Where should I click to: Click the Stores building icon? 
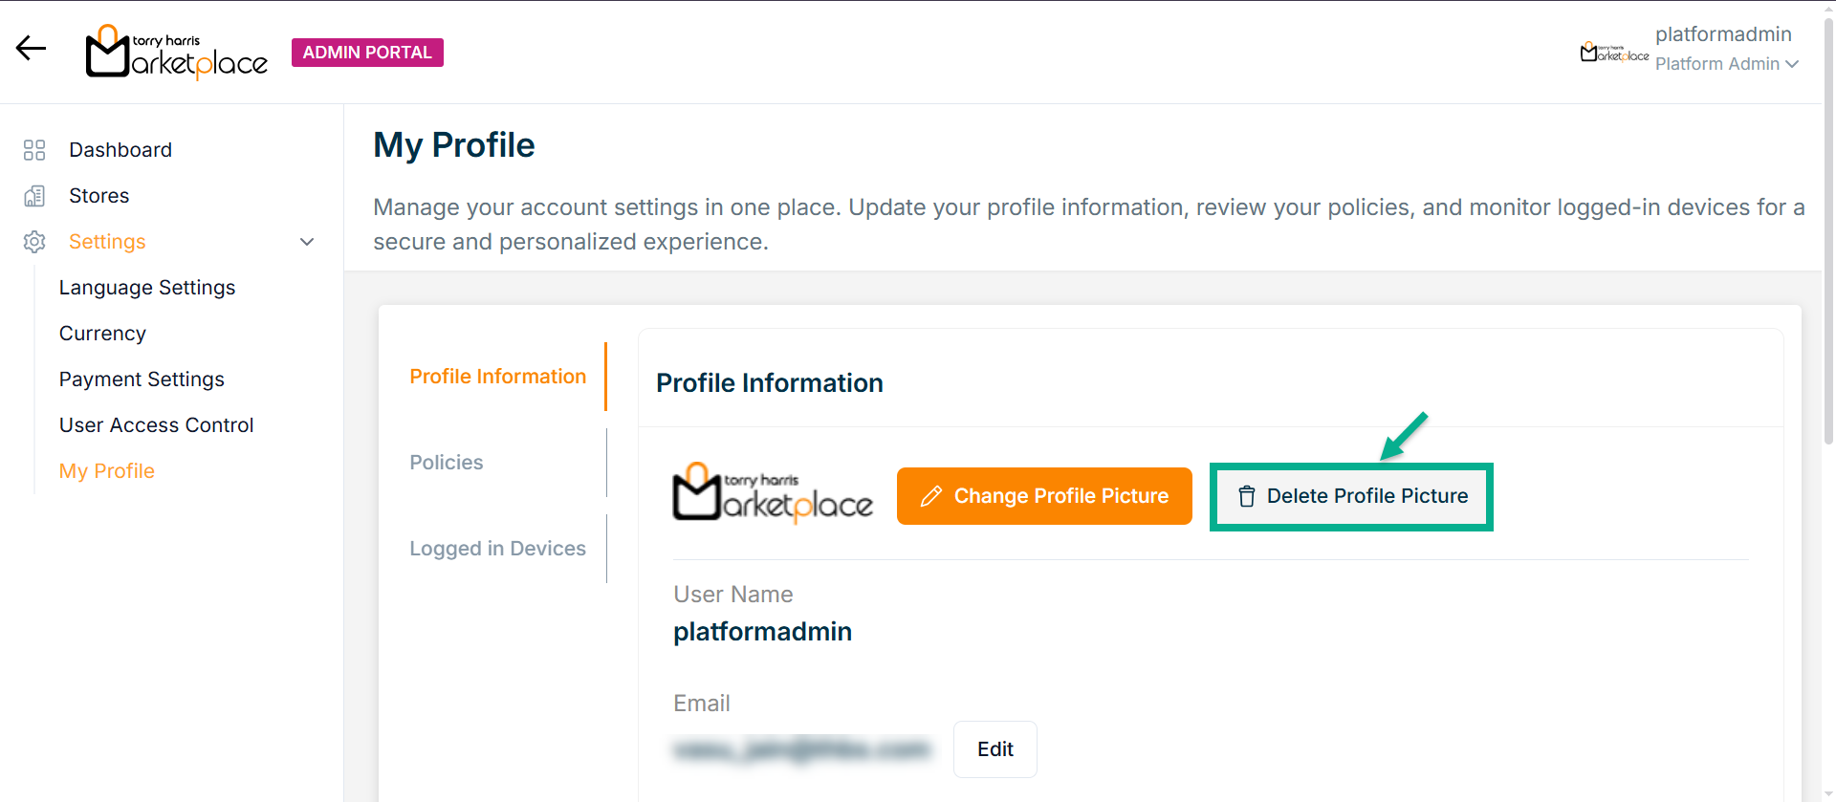click(x=34, y=196)
